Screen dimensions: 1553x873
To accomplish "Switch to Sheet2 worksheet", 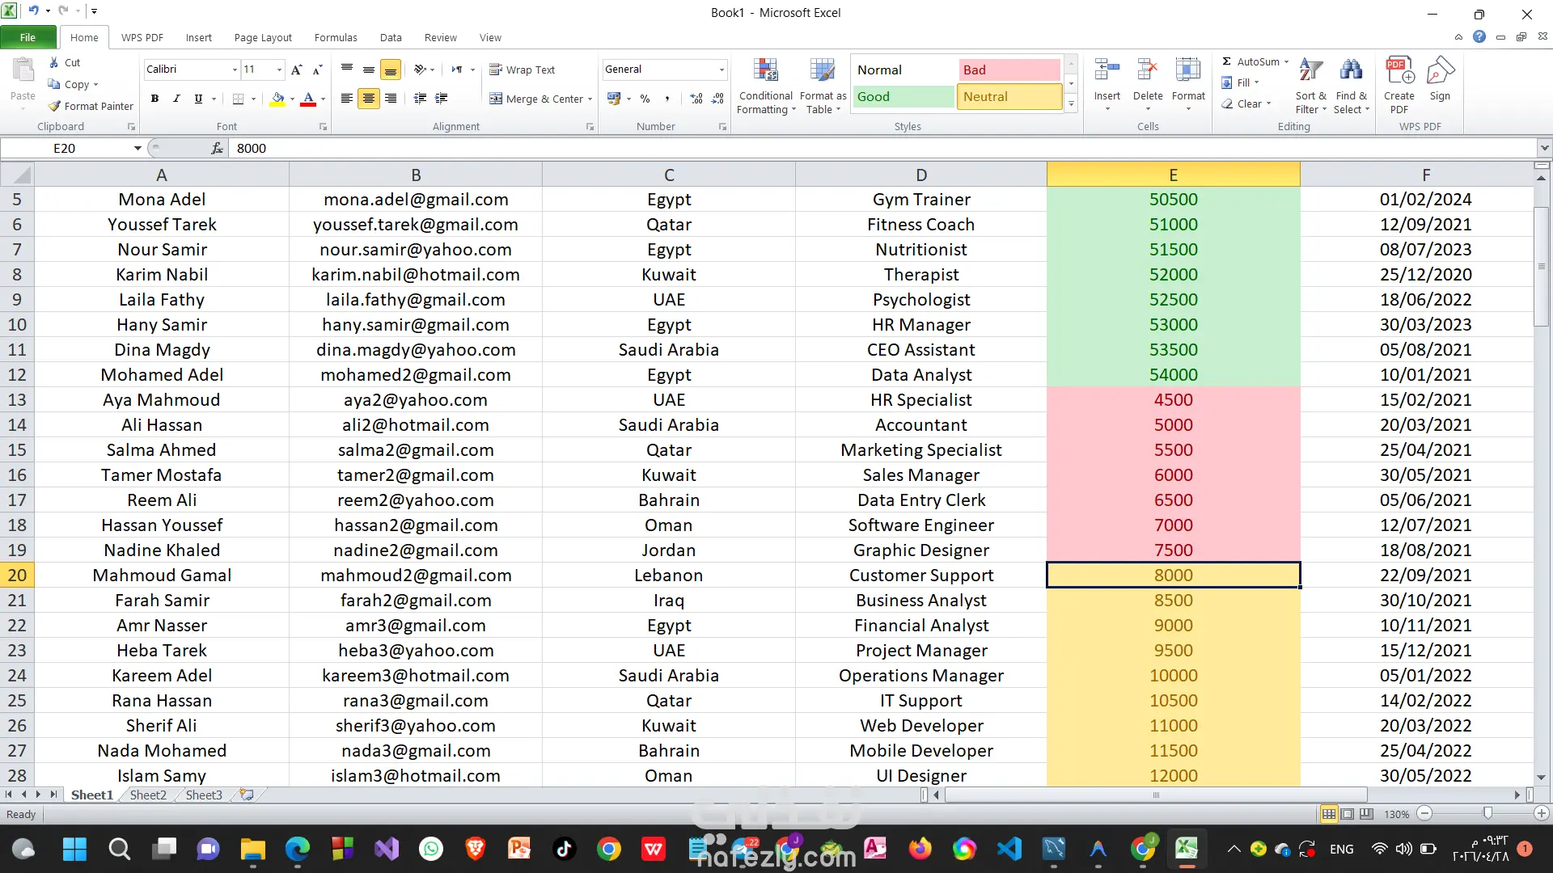I will coord(148,795).
